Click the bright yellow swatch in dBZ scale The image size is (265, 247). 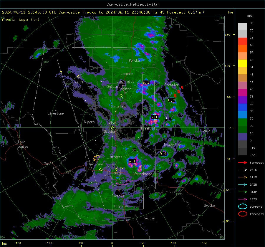(x=243, y=63)
